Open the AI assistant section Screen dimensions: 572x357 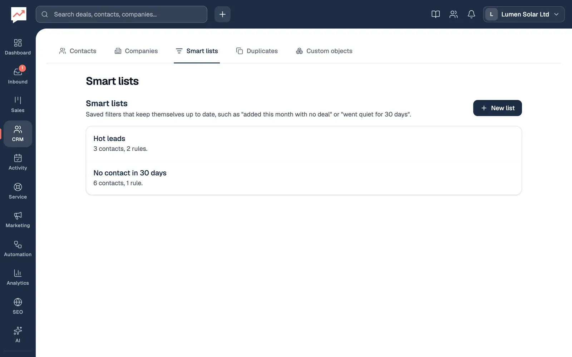[x=18, y=335]
